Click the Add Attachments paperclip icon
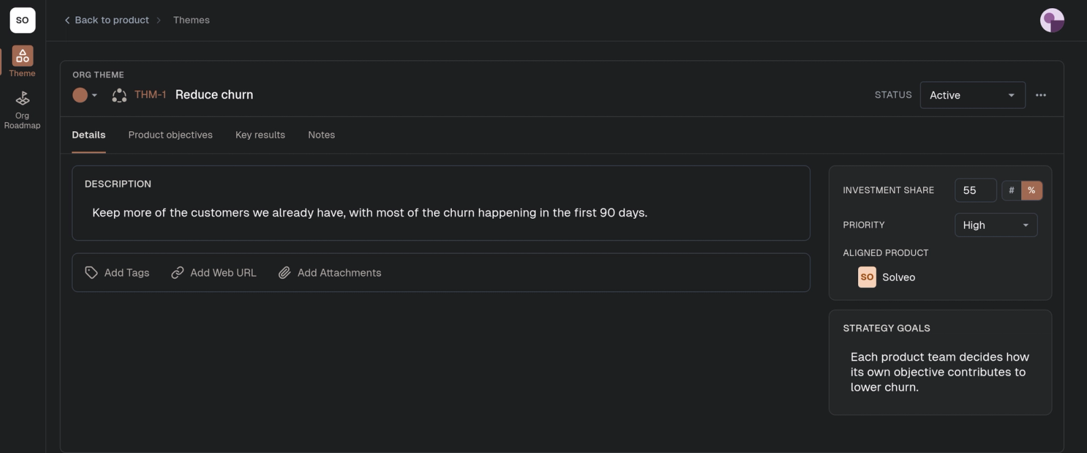 click(x=285, y=272)
